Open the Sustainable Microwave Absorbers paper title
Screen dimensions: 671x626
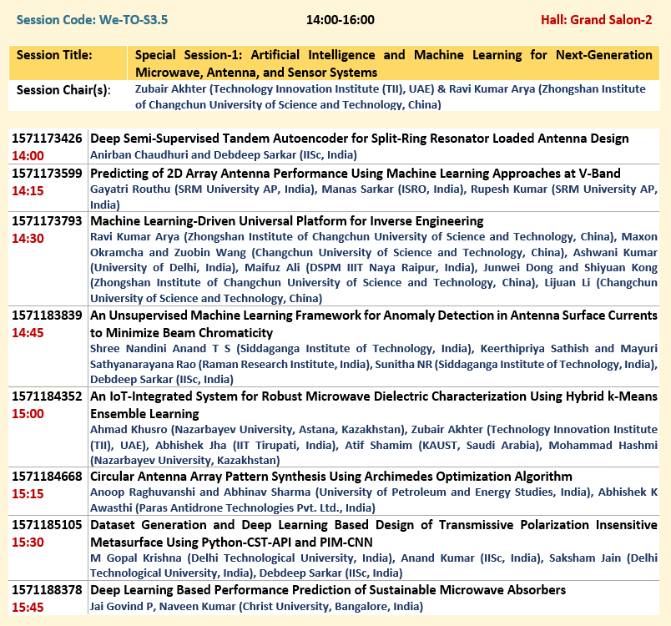pos(327,590)
